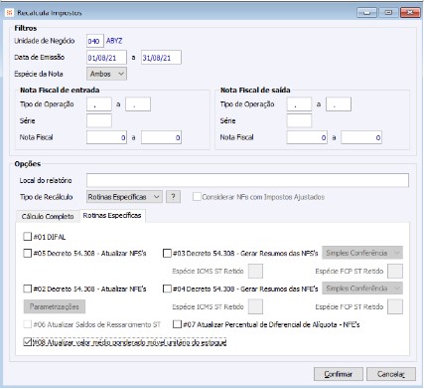Minimize the Recalcula Impostos window

366,13
